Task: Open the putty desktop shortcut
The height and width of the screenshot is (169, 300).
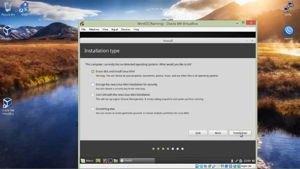Action: coord(288,9)
